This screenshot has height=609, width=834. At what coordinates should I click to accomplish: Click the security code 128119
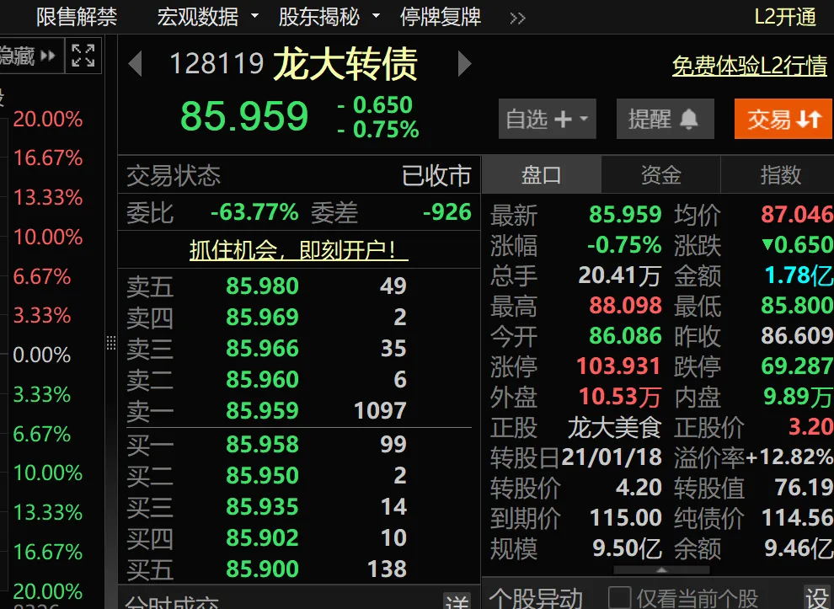[x=217, y=64]
